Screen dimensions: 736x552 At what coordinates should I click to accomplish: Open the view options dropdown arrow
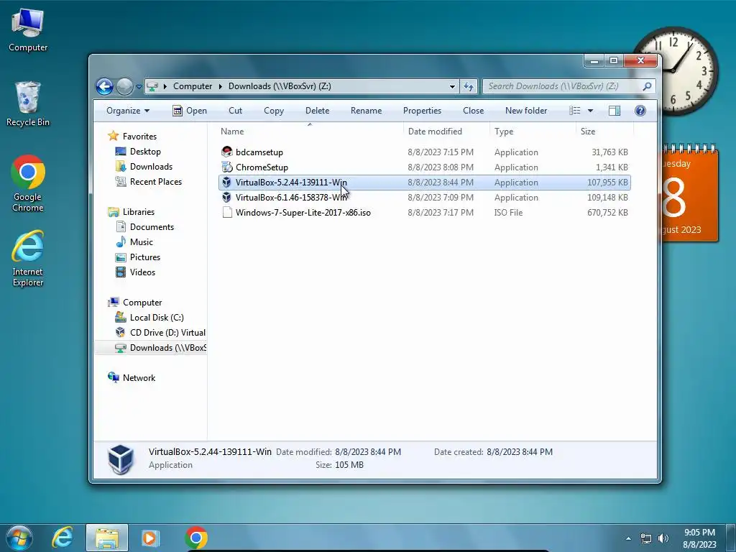[591, 111]
